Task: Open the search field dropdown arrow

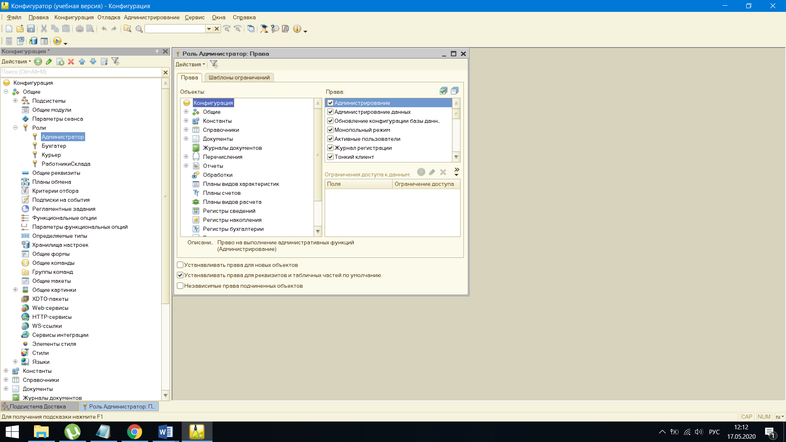Action: click(x=209, y=29)
